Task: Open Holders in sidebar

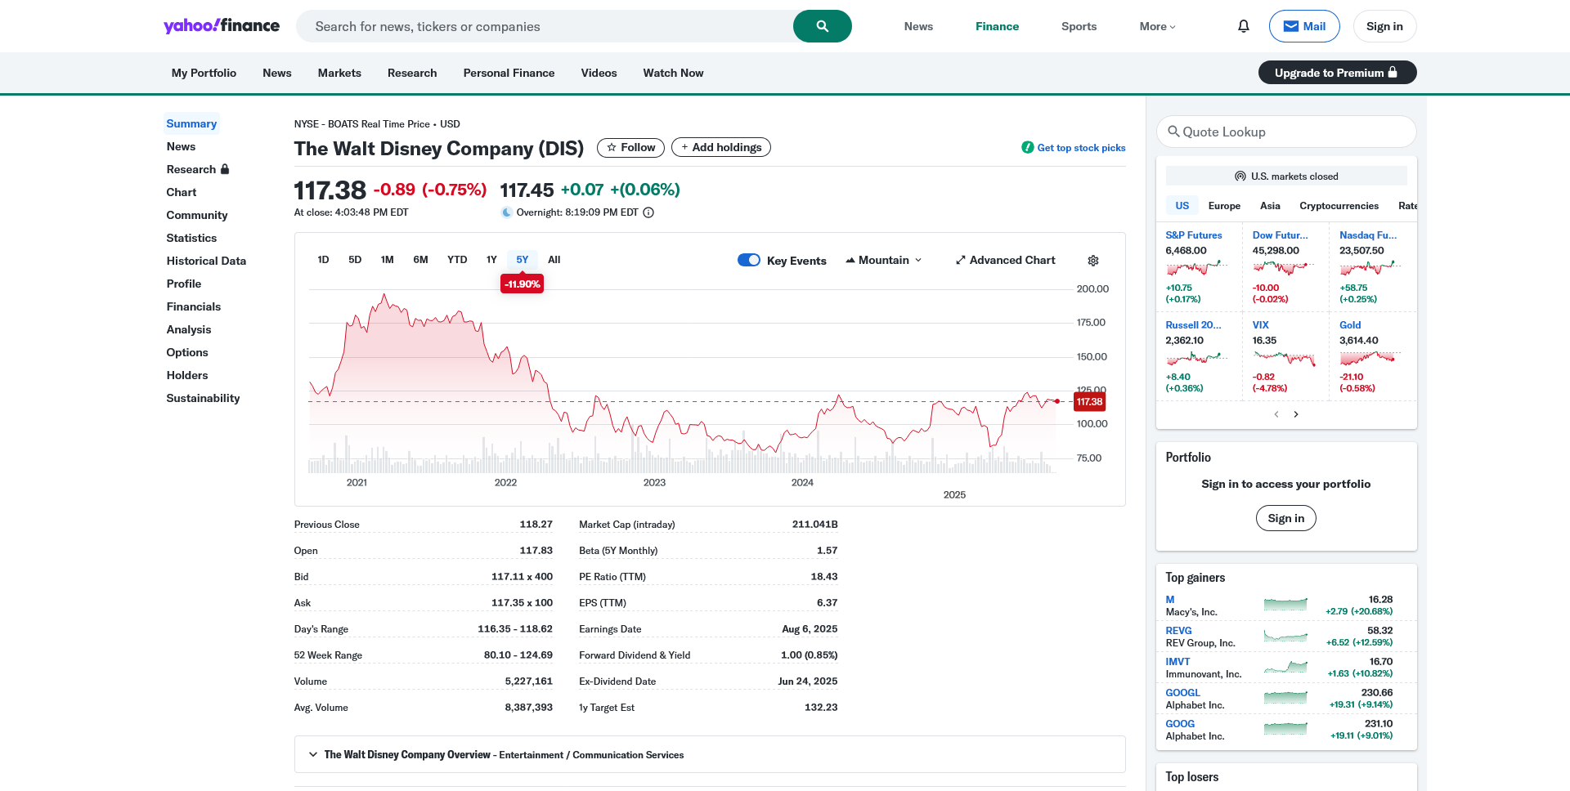Action: tap(187, 375)
